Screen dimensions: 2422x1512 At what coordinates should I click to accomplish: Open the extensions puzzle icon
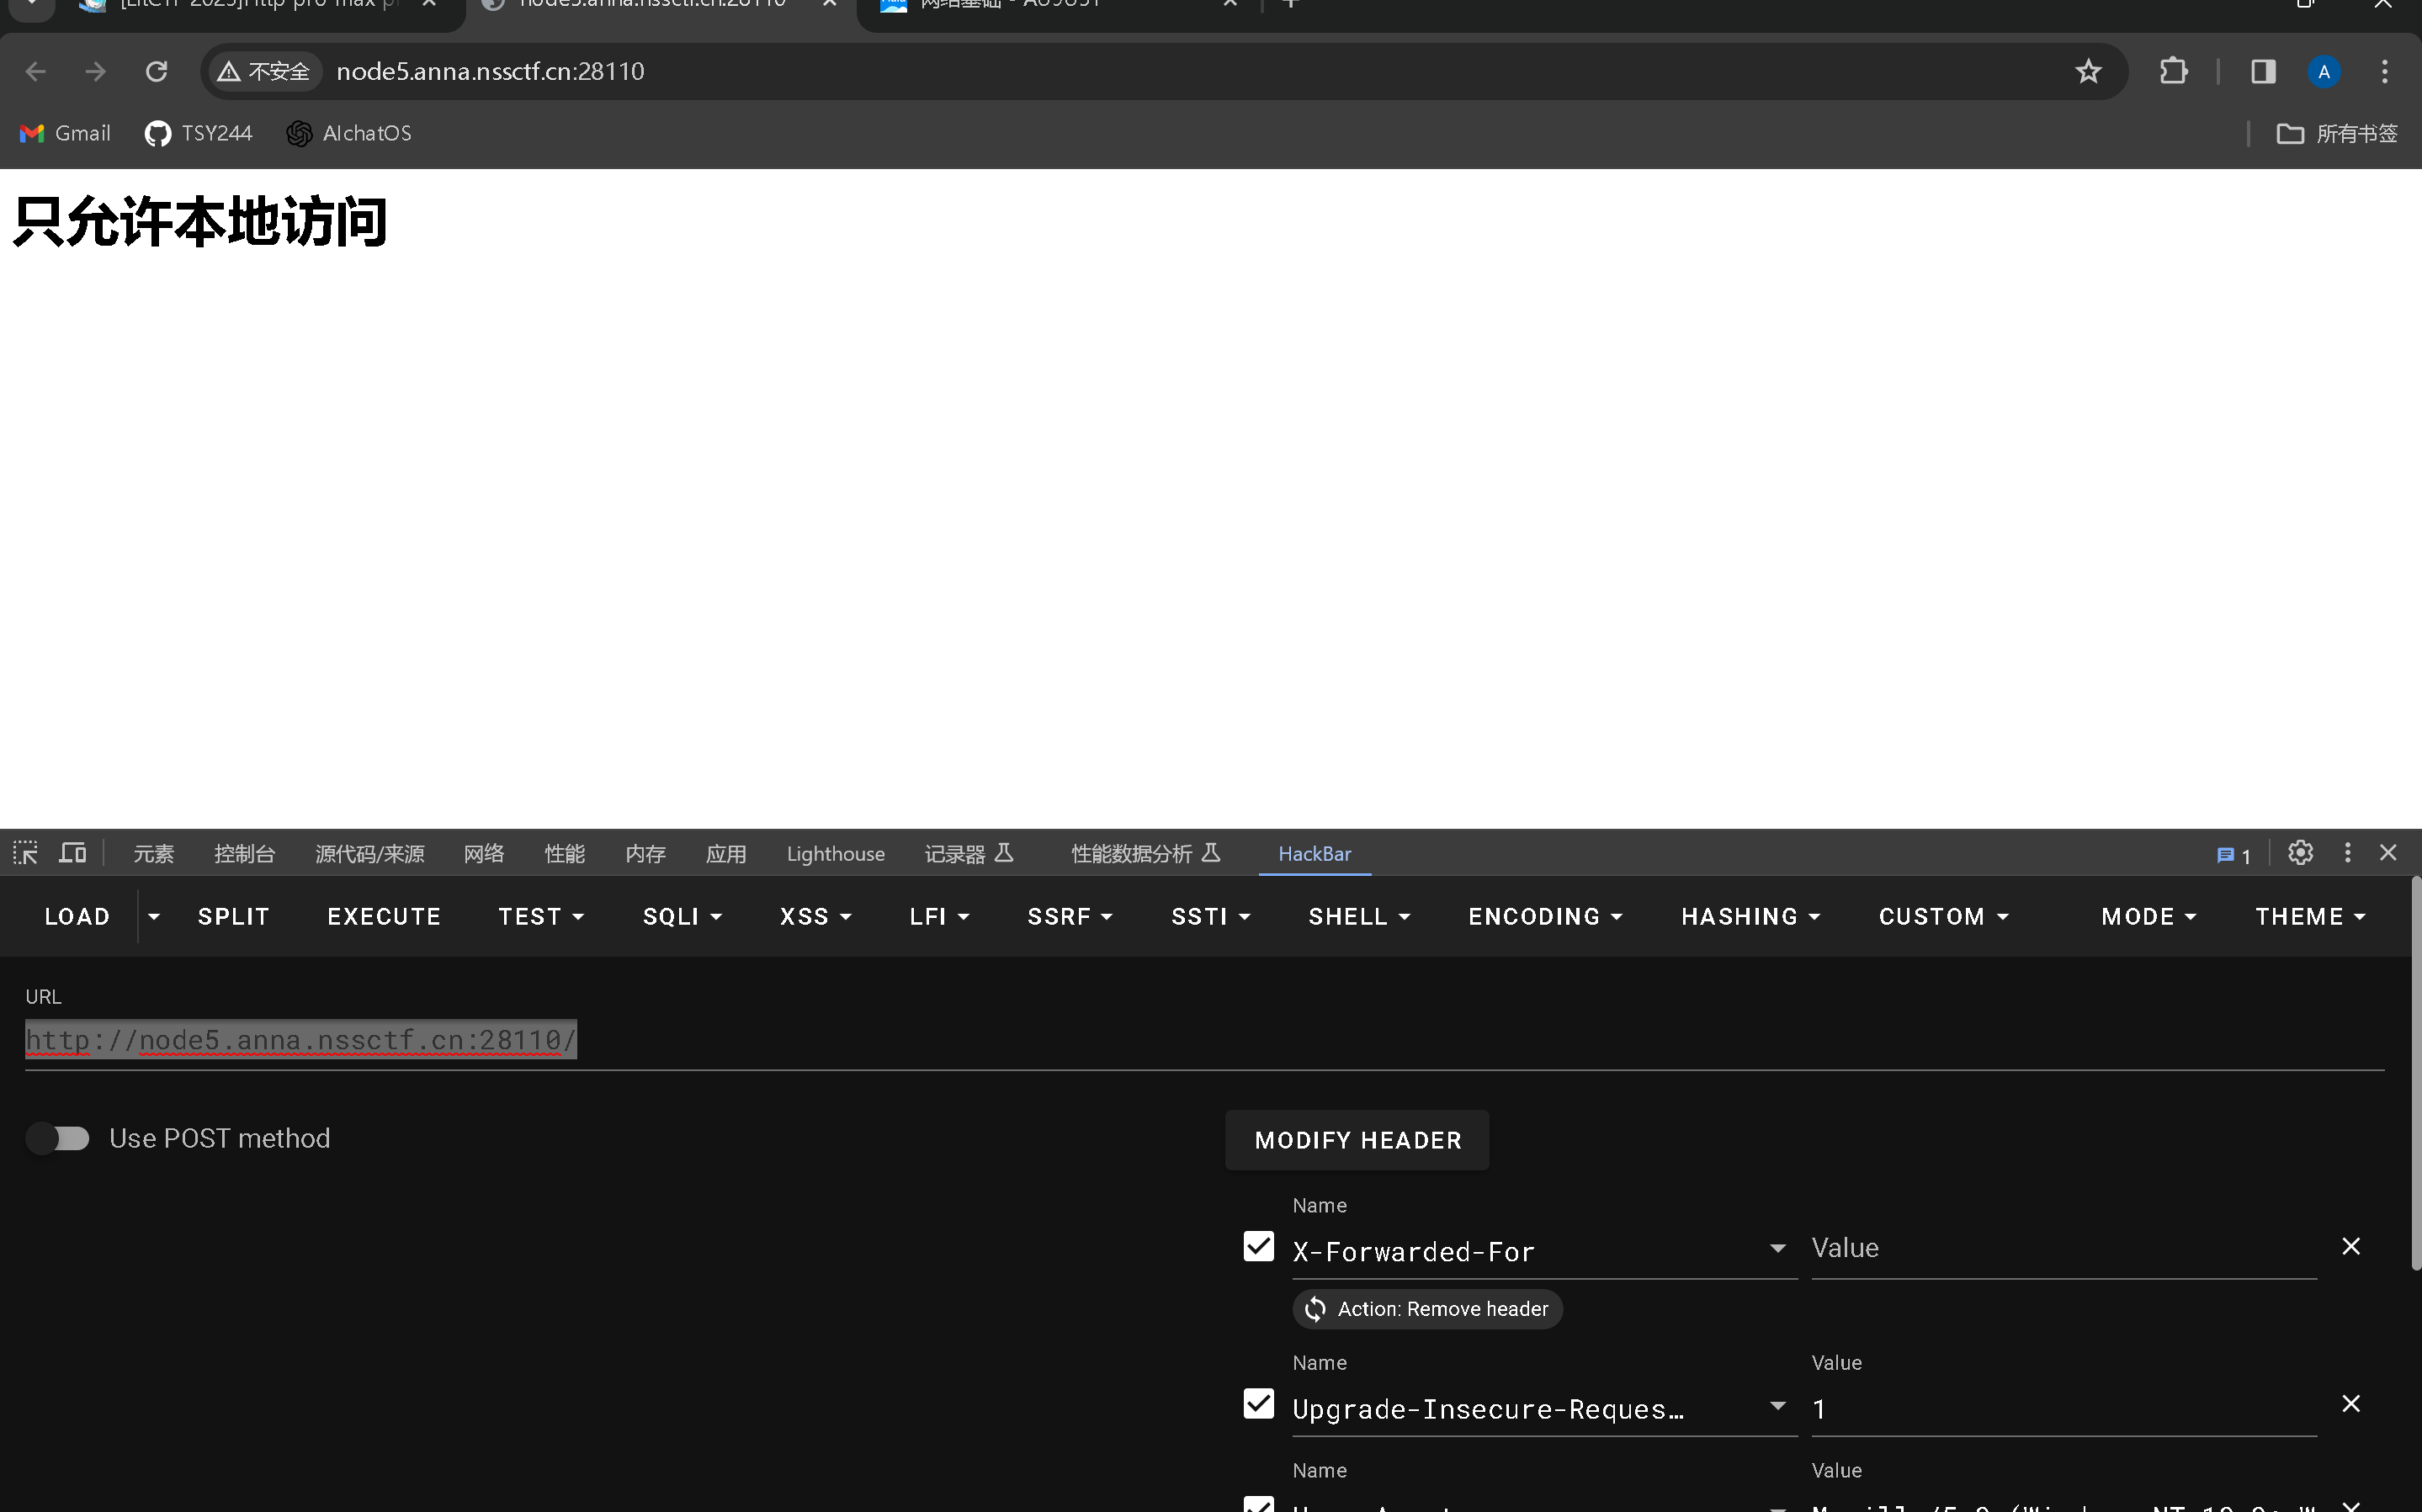click(2173, 71)
